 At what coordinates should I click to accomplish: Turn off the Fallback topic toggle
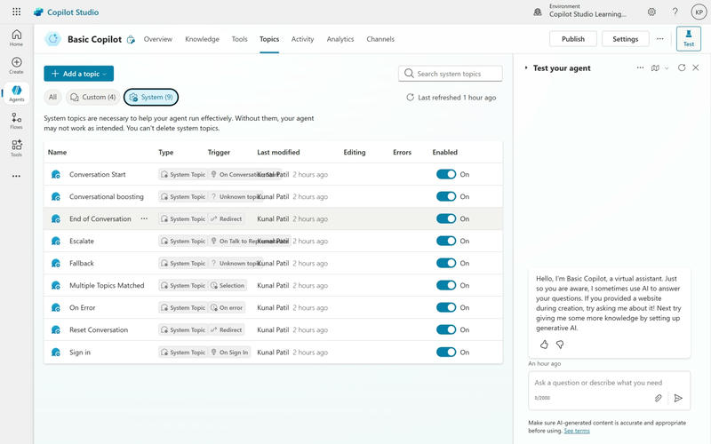pyautogui.click(x=446, y=264)
